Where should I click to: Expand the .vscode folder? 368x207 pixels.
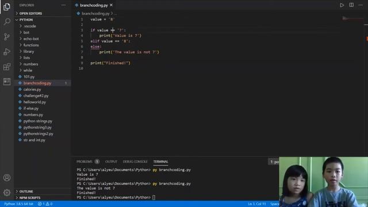click(x=43, y=26)
